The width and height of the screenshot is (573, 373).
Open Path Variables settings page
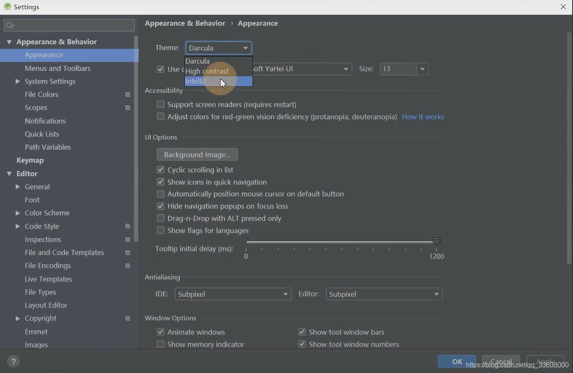point(48,147)
